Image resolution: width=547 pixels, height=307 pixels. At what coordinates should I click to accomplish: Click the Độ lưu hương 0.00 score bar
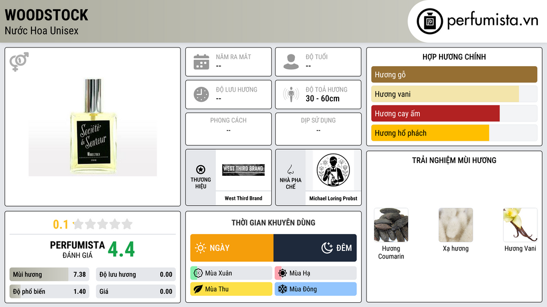pos(136,274)
